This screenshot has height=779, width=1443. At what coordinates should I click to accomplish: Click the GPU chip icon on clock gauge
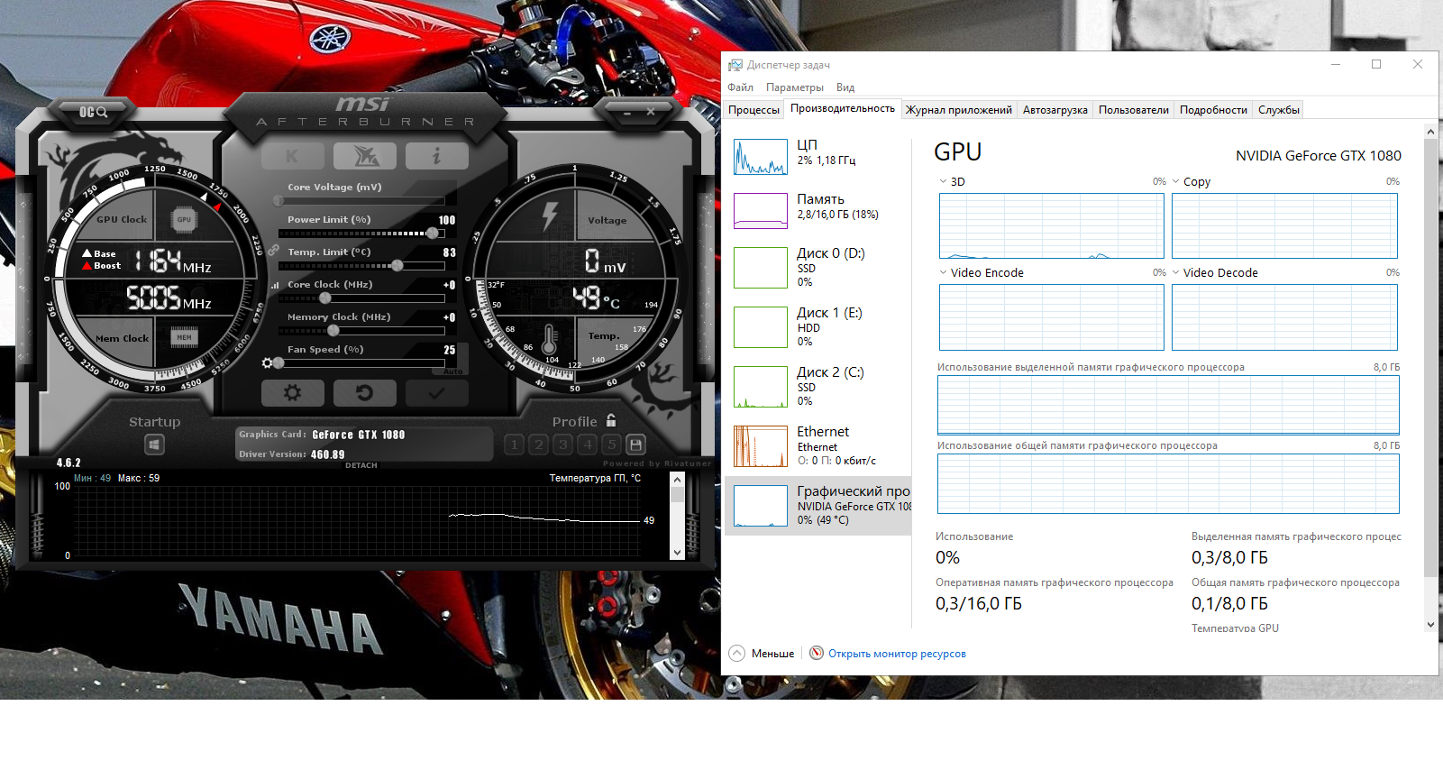click(x=184, y=219)
